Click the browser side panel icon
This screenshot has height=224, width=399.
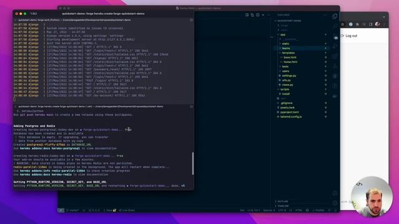pos(370,24)
